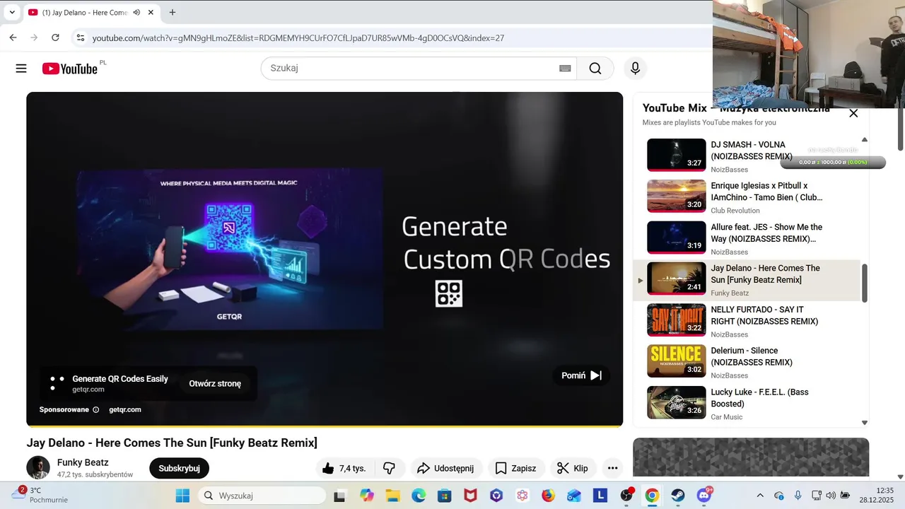Click the Windows taskbar Wyszukaj search box
The width and height of the screenshot is (905, 509).
pos(262,496)
